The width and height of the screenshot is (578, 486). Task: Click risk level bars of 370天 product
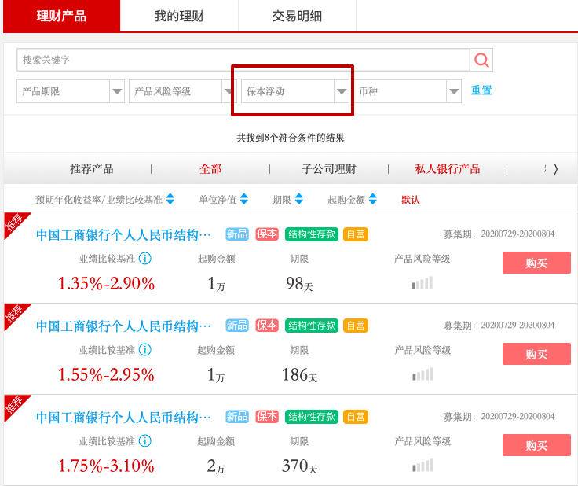423,466
